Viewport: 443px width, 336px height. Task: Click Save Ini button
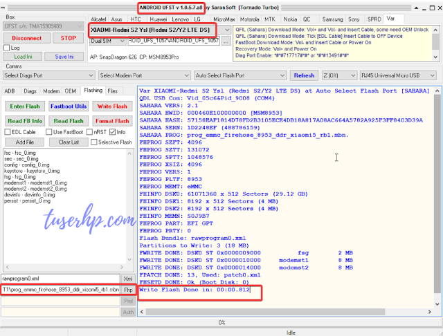coord(64,57)
